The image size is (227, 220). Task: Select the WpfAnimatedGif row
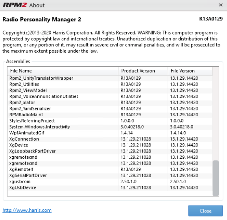[x=110, y=133]
